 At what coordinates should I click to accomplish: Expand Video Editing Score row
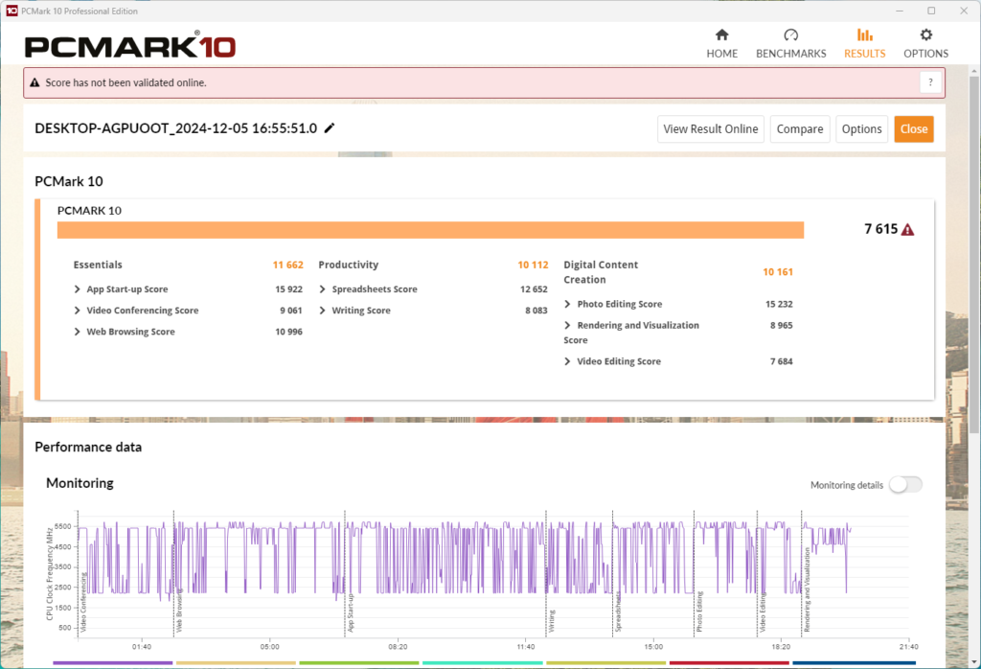coord(567,361)
